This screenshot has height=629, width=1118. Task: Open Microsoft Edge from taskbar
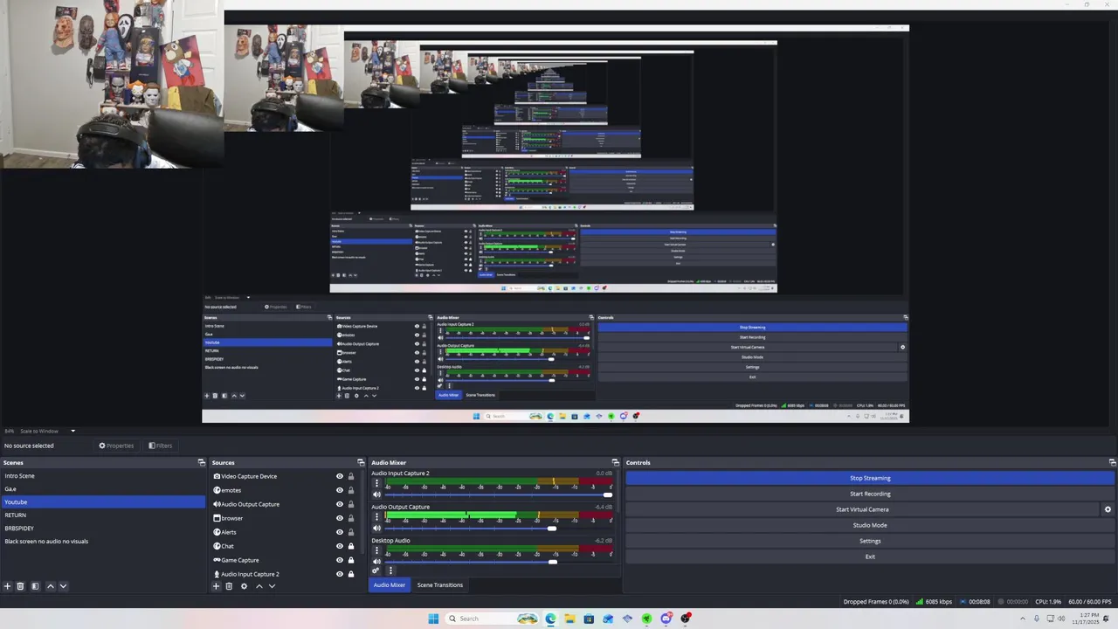(550, 619)
